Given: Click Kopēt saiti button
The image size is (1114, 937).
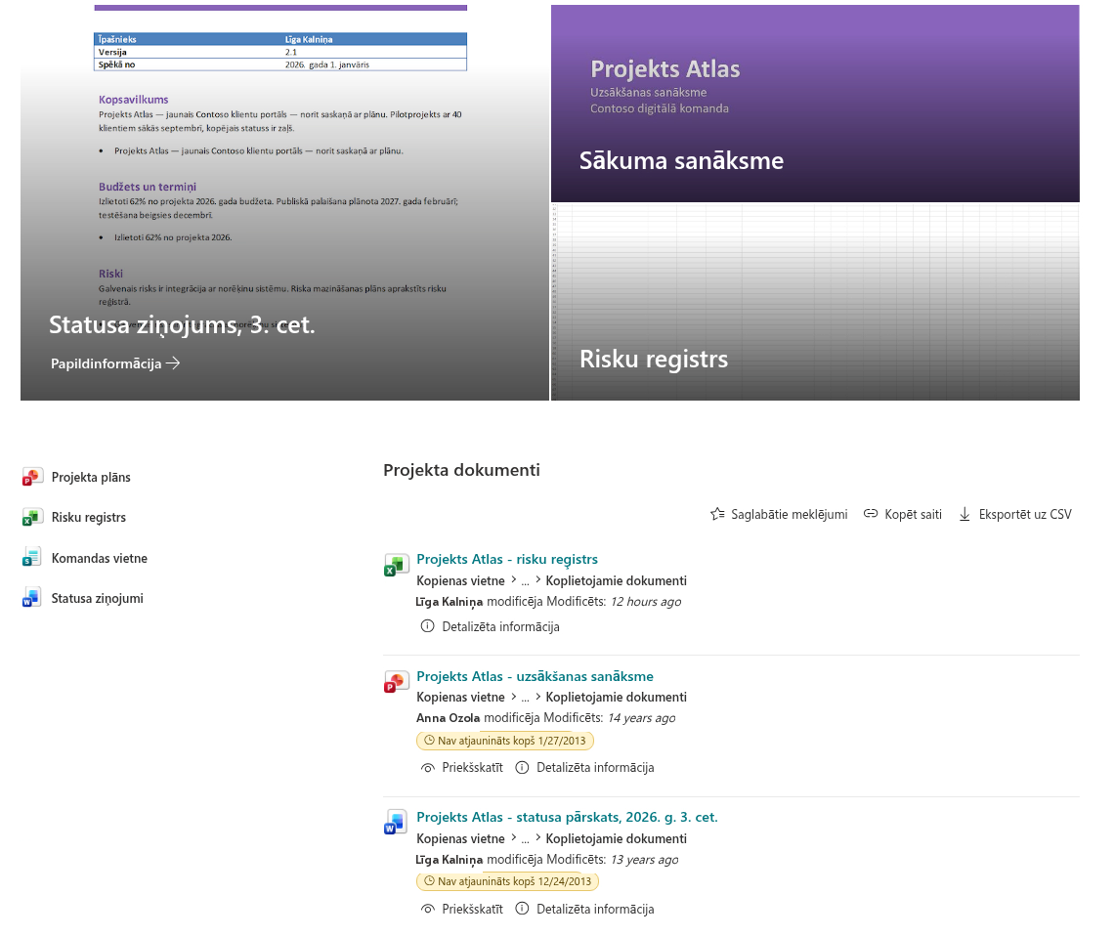Looking at the screenshot, I should (x=902, y=514).
